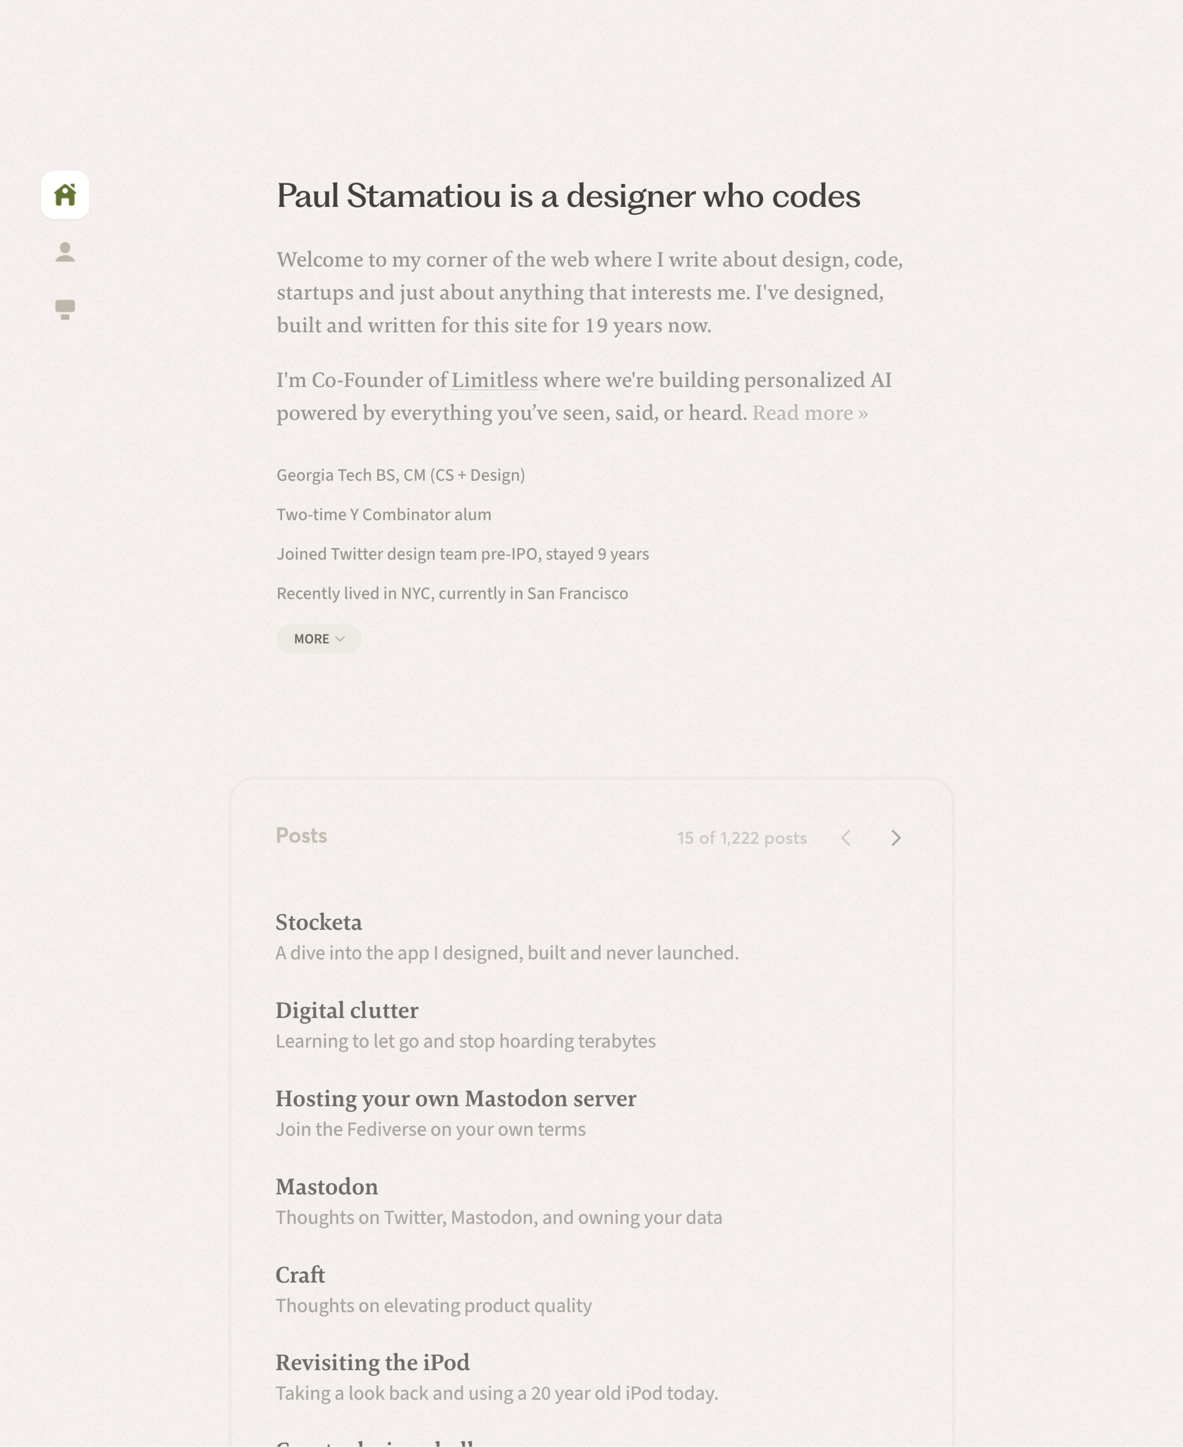Click the desktop monitor sidebar icon
The image size is (1183, 1447).
tap(65, 309)
